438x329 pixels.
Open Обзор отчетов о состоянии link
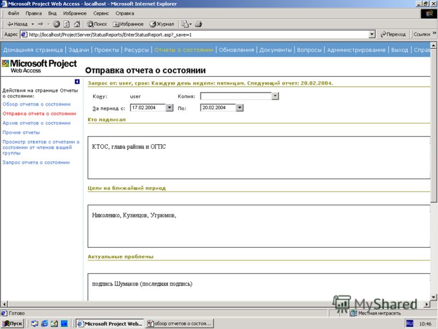37,104
